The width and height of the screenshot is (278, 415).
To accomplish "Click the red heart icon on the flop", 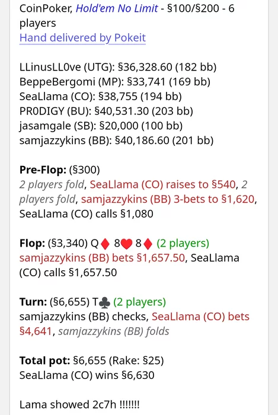I will [126, 244].
